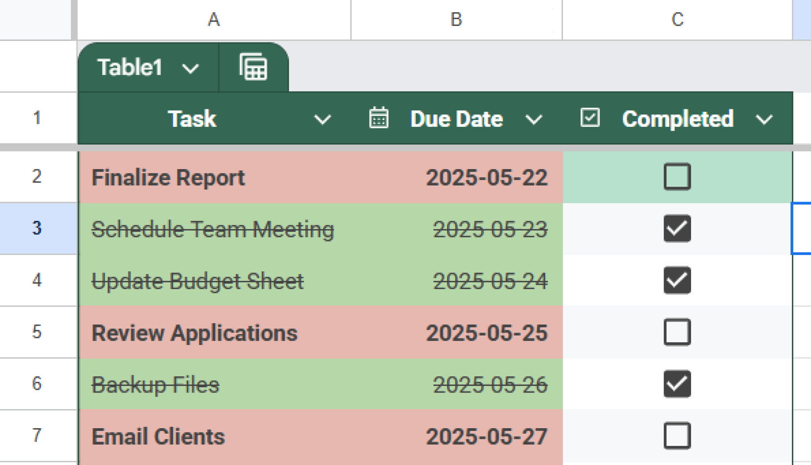Click the checkbox icon in Completed header
Viewport: 811px width, 465px height.
coord(590,118)
